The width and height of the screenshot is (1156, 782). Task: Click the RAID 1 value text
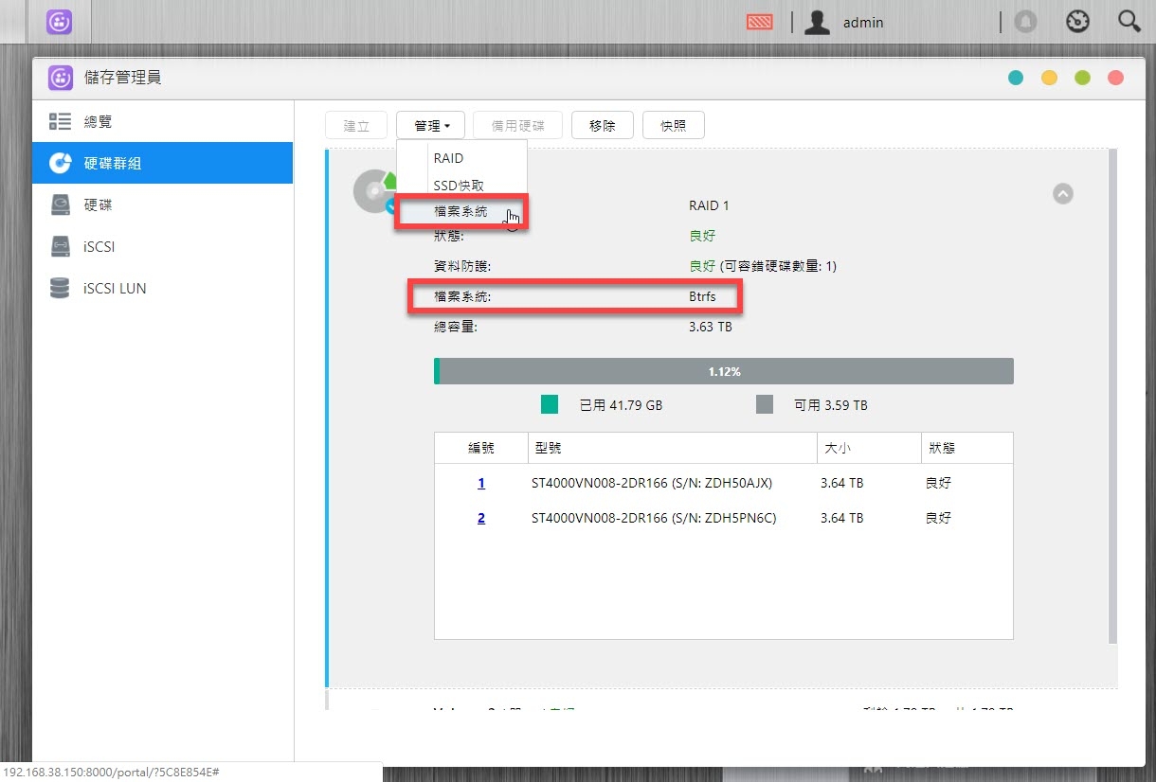(x=709, y=205)
